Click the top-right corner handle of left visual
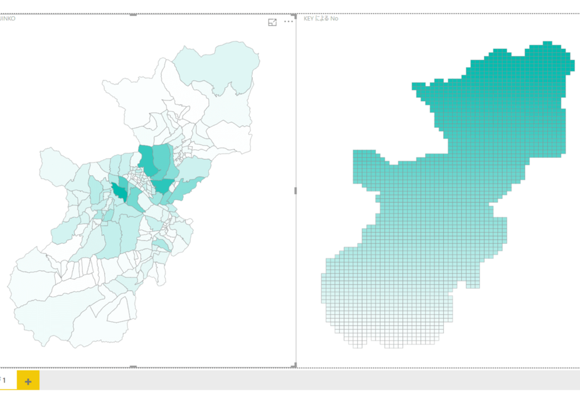The width and height of the screenshot is (580, 414). pyautogui.click(x=294, y=16)
